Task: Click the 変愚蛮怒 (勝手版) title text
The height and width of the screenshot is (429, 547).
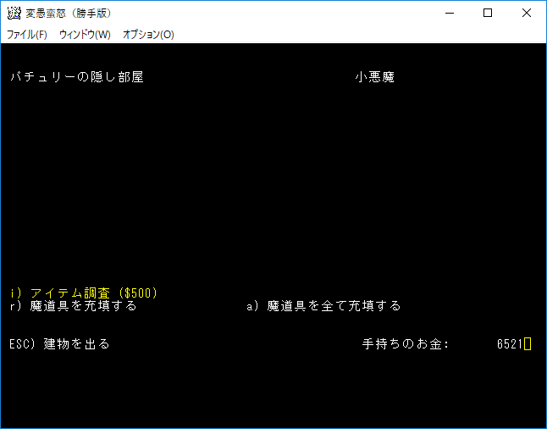Action: point(68,13)
